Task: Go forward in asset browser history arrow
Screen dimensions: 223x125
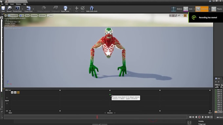Action: tap(219, 82)
